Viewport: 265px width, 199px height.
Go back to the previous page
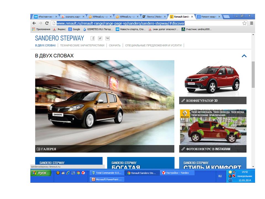pyautogui.click(x=34, y=23)
